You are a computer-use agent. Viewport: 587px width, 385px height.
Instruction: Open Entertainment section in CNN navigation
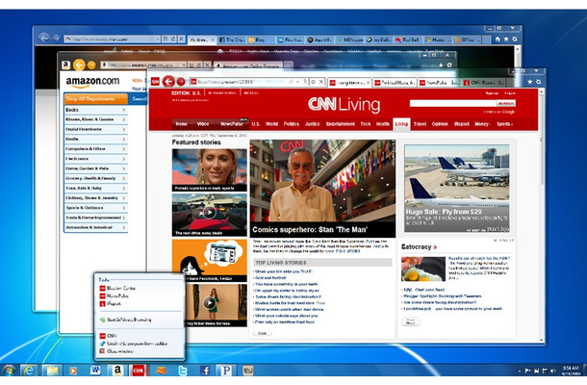(x=340, y=124)
